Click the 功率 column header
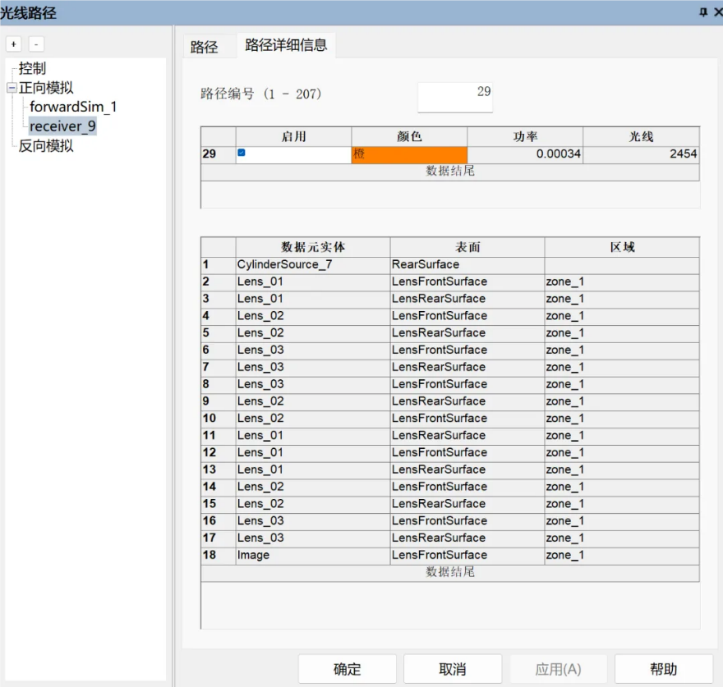This screenshot has width=723, height=687. coord(525,136)
